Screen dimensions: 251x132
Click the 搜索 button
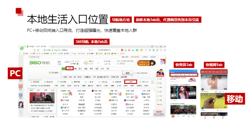click(128, 73)
